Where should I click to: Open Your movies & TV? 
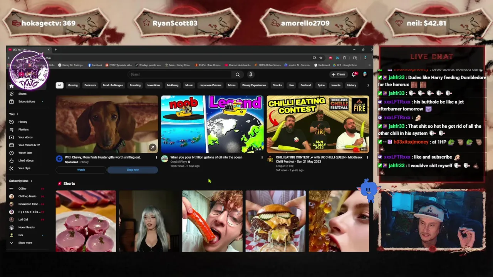tap(29, 145)
